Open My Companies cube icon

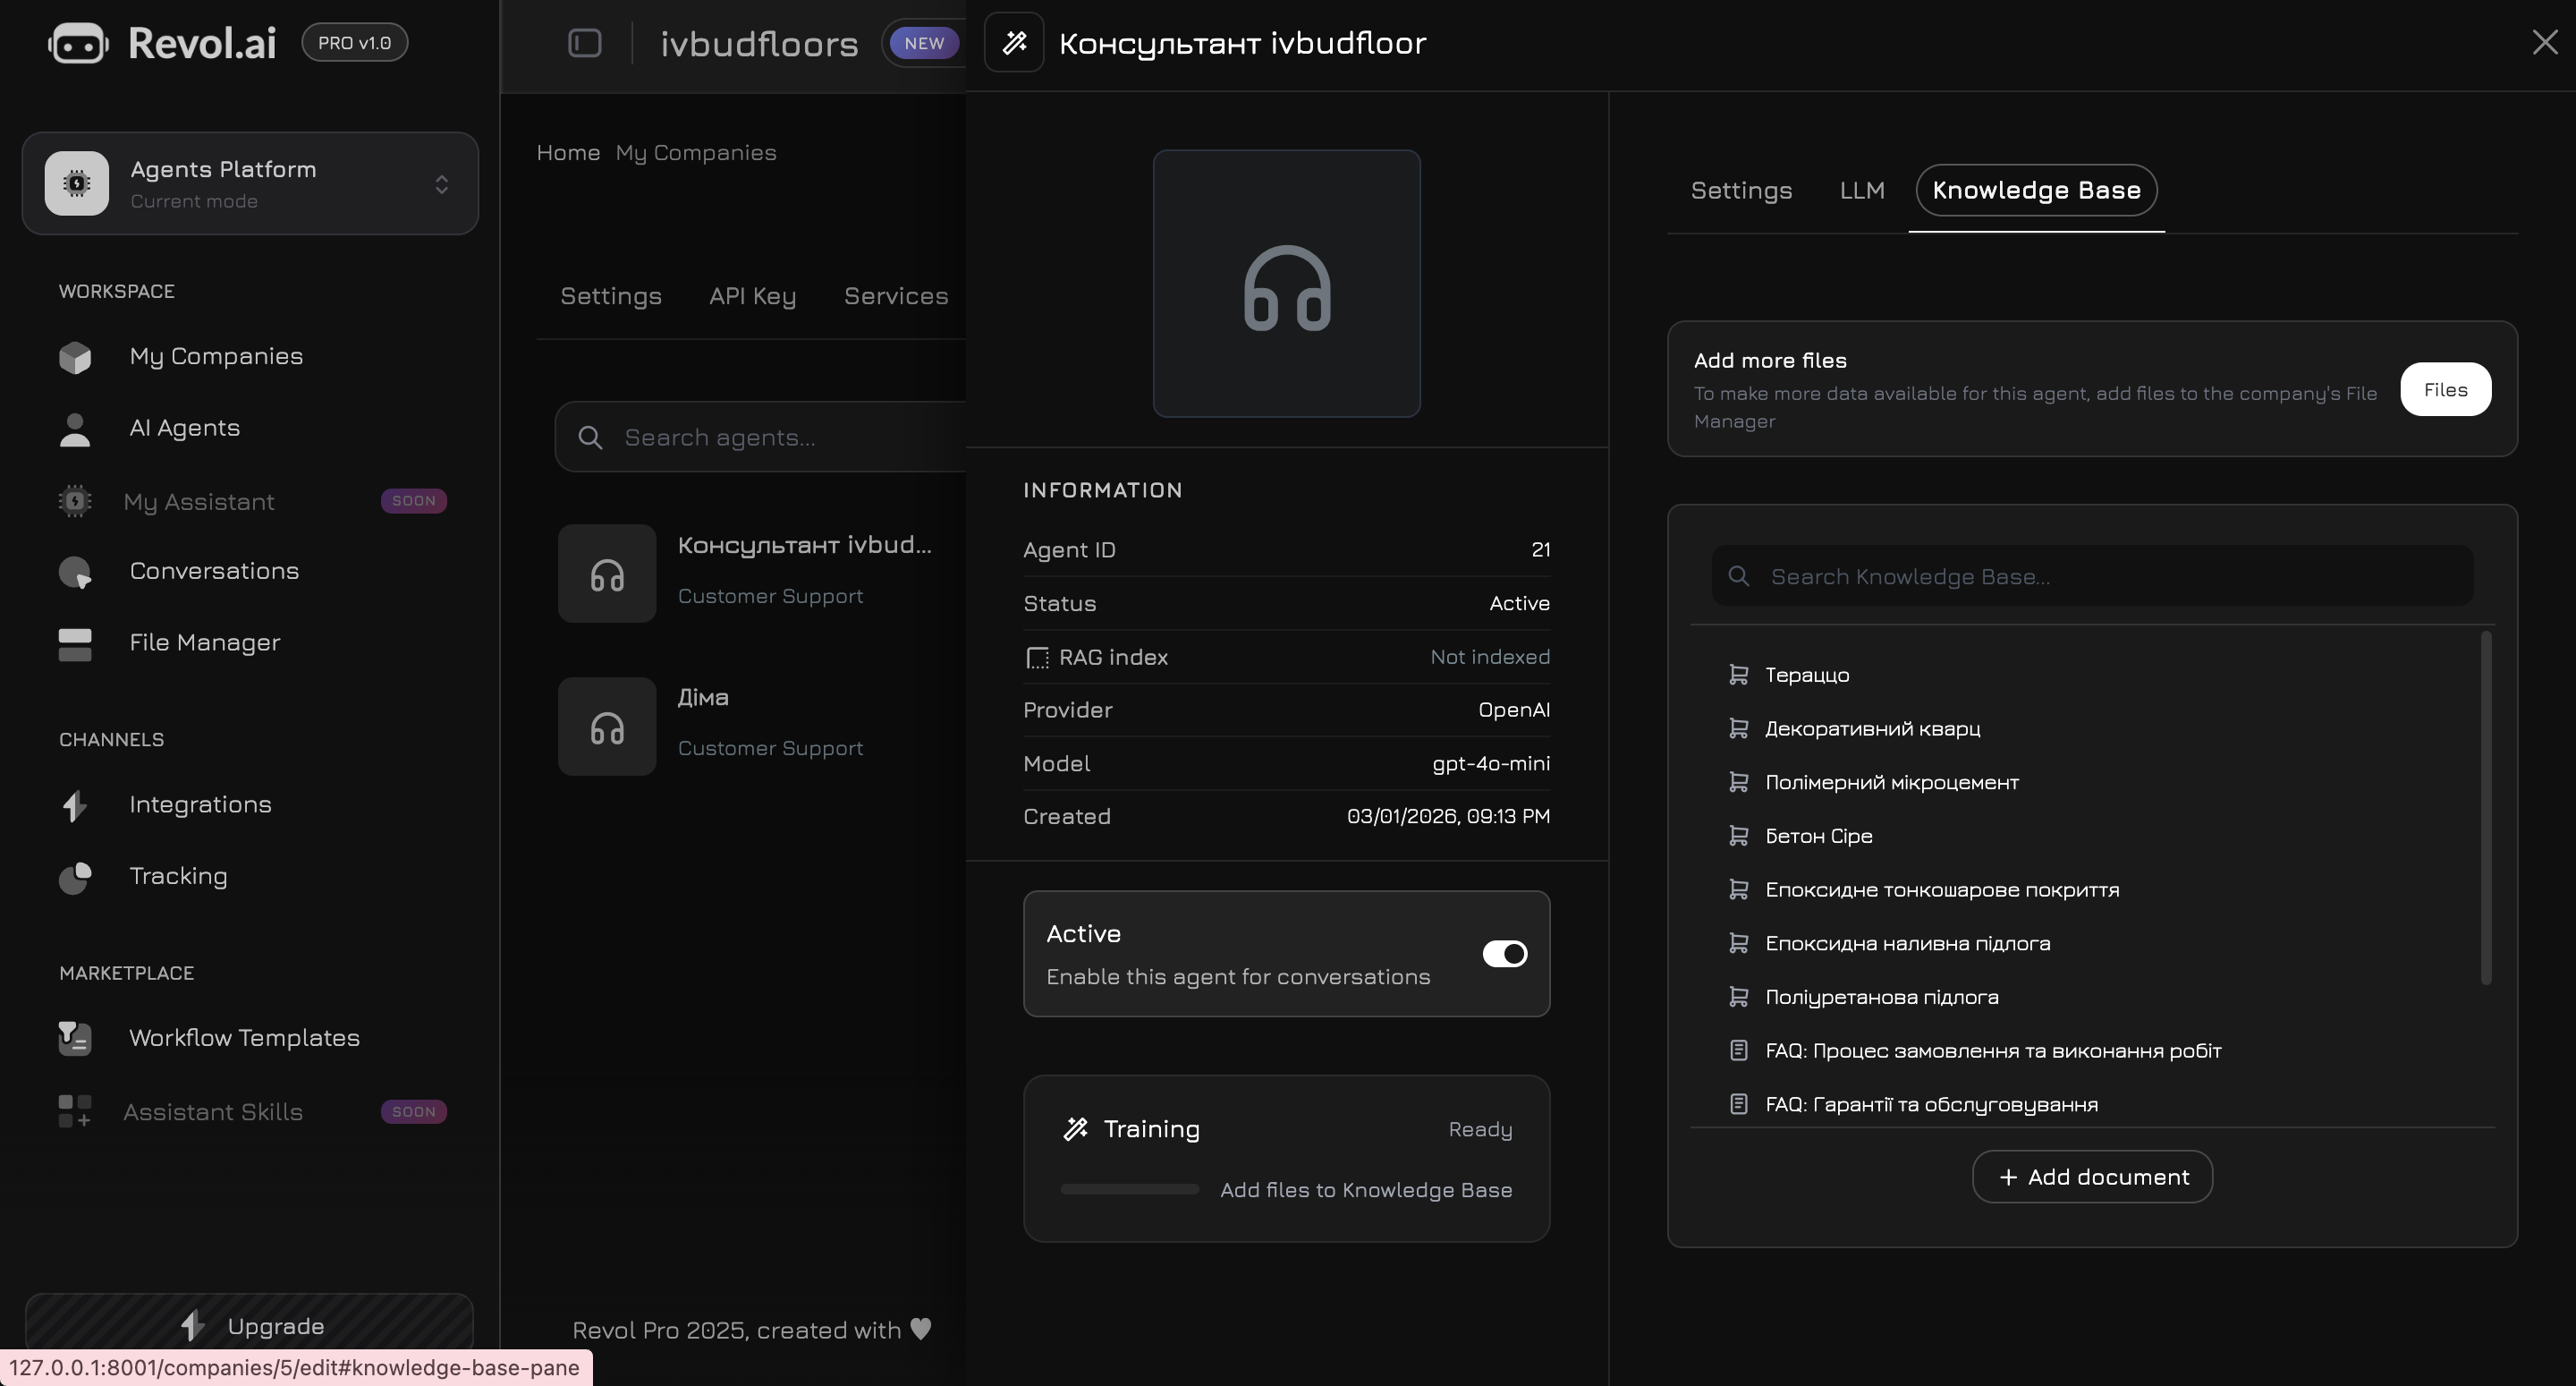pos(75,357)
